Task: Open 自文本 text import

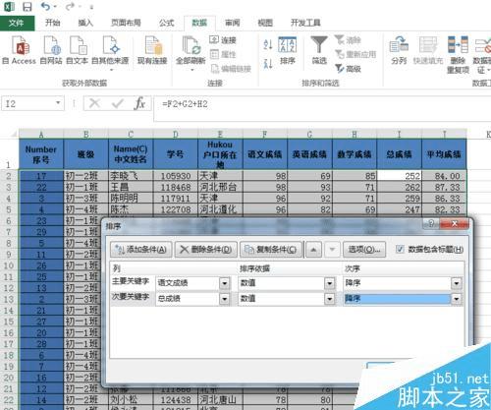Action: [x=78, y=46]
